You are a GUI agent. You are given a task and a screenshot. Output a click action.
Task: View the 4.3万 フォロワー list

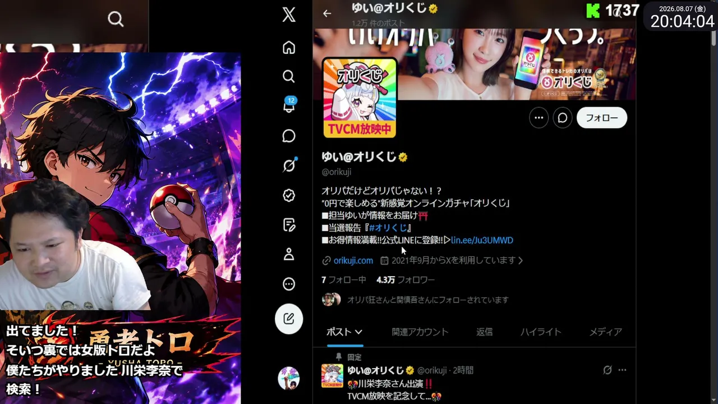(x=406, y=280)
